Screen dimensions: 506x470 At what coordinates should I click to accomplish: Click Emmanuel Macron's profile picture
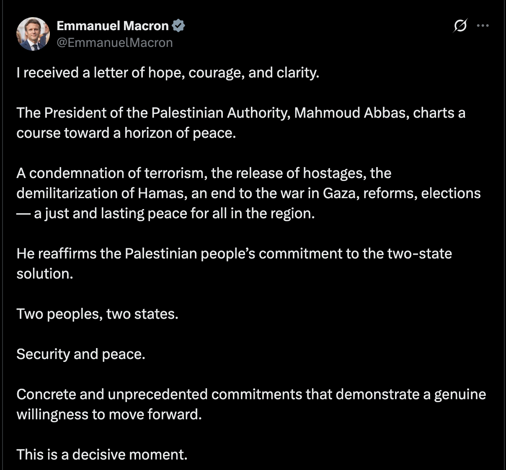point(33,34)
